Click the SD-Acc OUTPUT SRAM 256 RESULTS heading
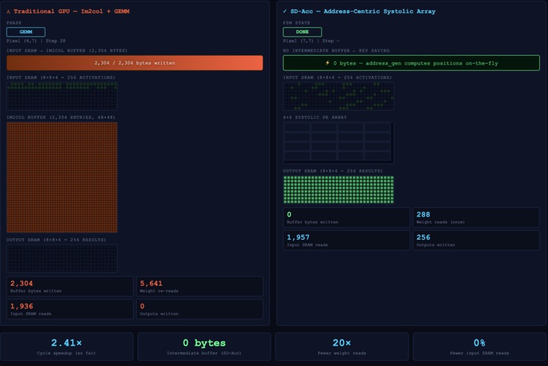Image resolution: width=548 pixels, height=366 pixels. pyautogui.click(x=332, y=171)
